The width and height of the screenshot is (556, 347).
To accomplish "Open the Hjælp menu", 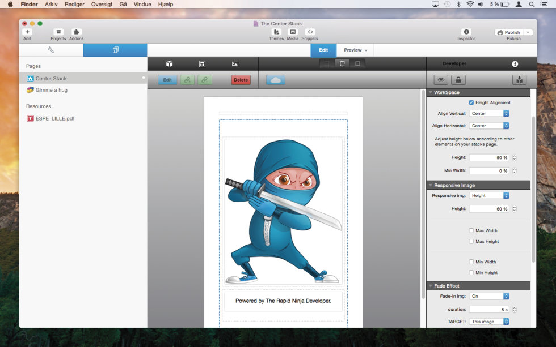I will tap(166, 4).
